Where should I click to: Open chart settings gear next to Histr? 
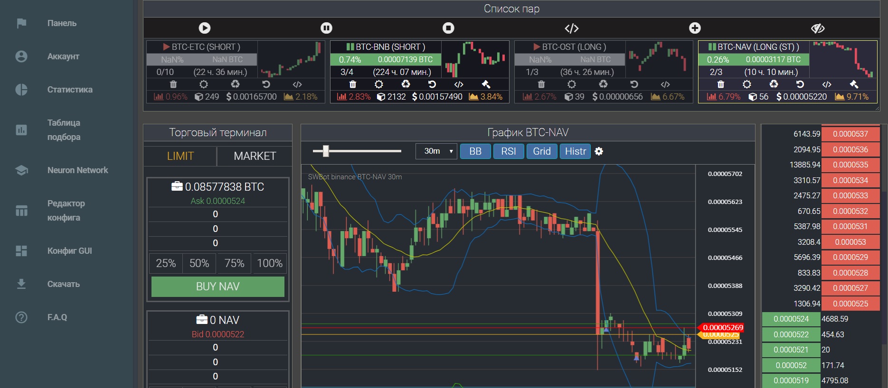pos(599,151)
